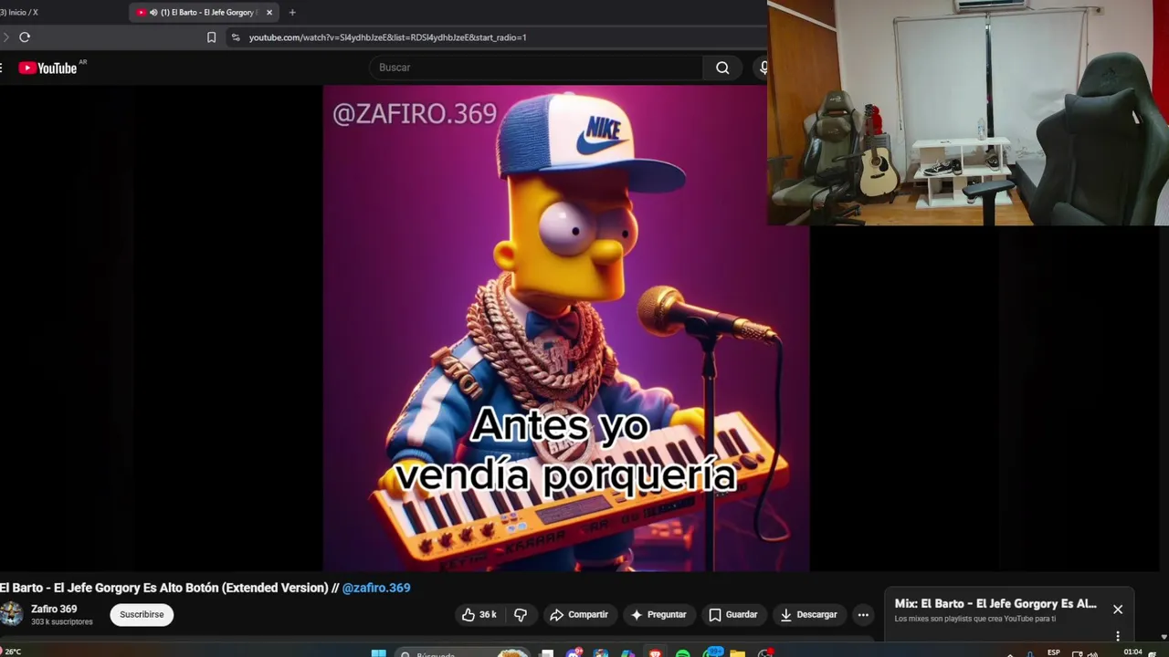Open the Windows Start menu
1169x657 pixels.
click(x=378, y=653)
